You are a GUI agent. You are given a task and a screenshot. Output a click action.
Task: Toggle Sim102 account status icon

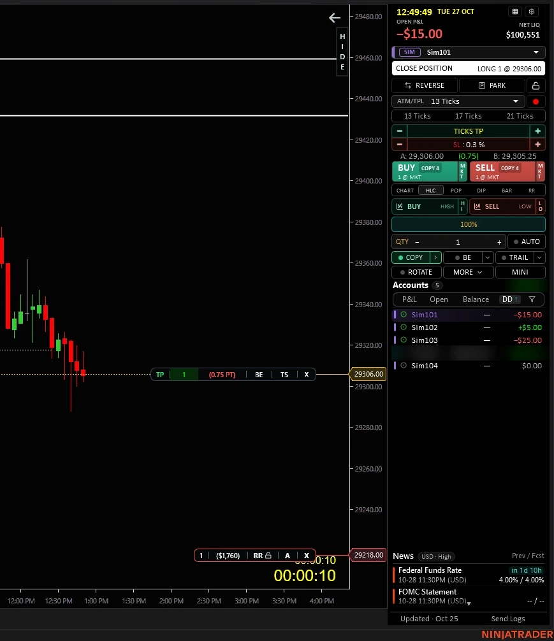(x=404, y=328)
